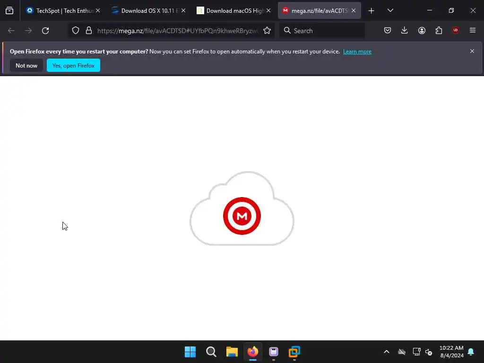Image resolution: width=484 pixels, height=363 pixels.
Task: Open Firefox View recent browsing icon
Action: (9, 10)
